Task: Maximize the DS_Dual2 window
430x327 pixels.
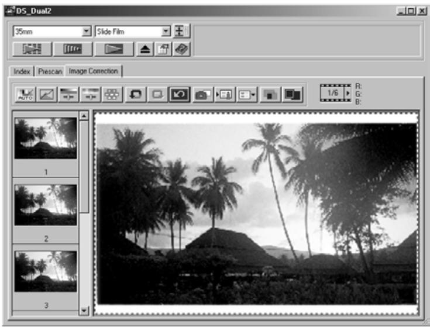Action: pyautogui.click(x=411, y=11)
